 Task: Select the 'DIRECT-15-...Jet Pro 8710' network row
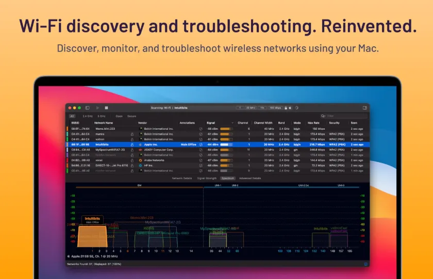218,165
